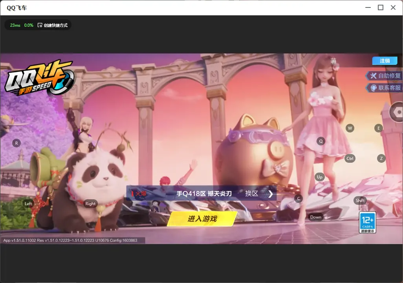Click the Q key overlay
Viewport: 403px width, 283px height.
[321, 141]
